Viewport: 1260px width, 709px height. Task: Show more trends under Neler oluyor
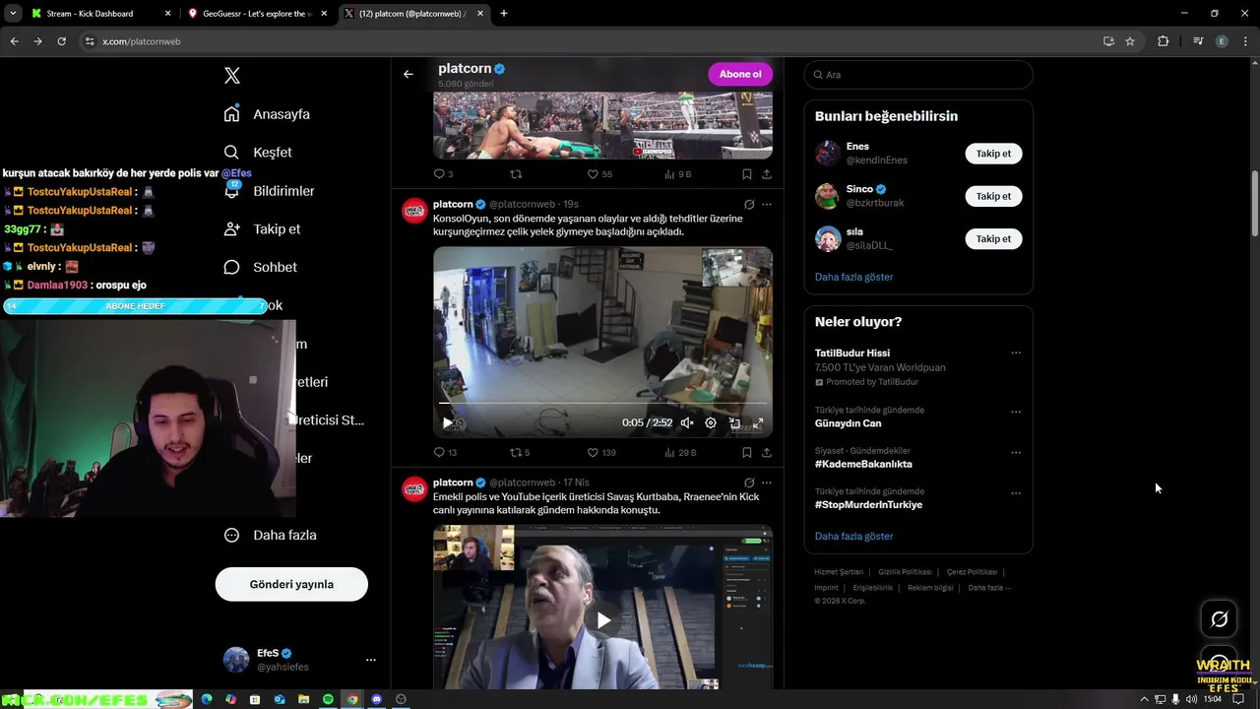tap(853, 536)
